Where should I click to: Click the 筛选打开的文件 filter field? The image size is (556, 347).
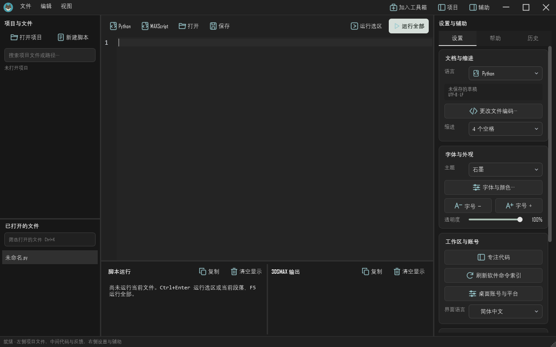point(50,239)
